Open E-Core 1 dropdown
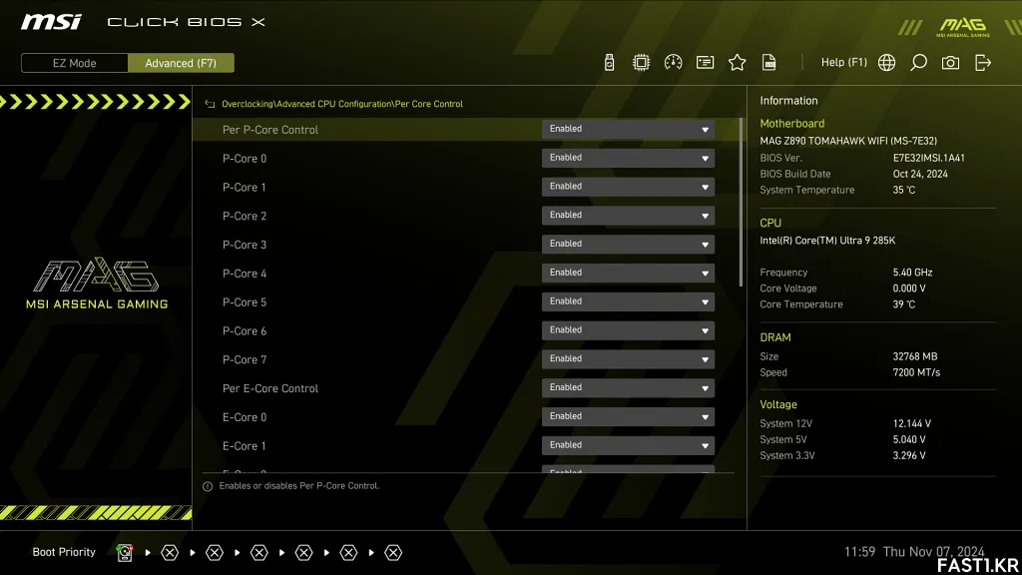The image size is (1022, 575). pyautogui.click(x=628, y=444)
